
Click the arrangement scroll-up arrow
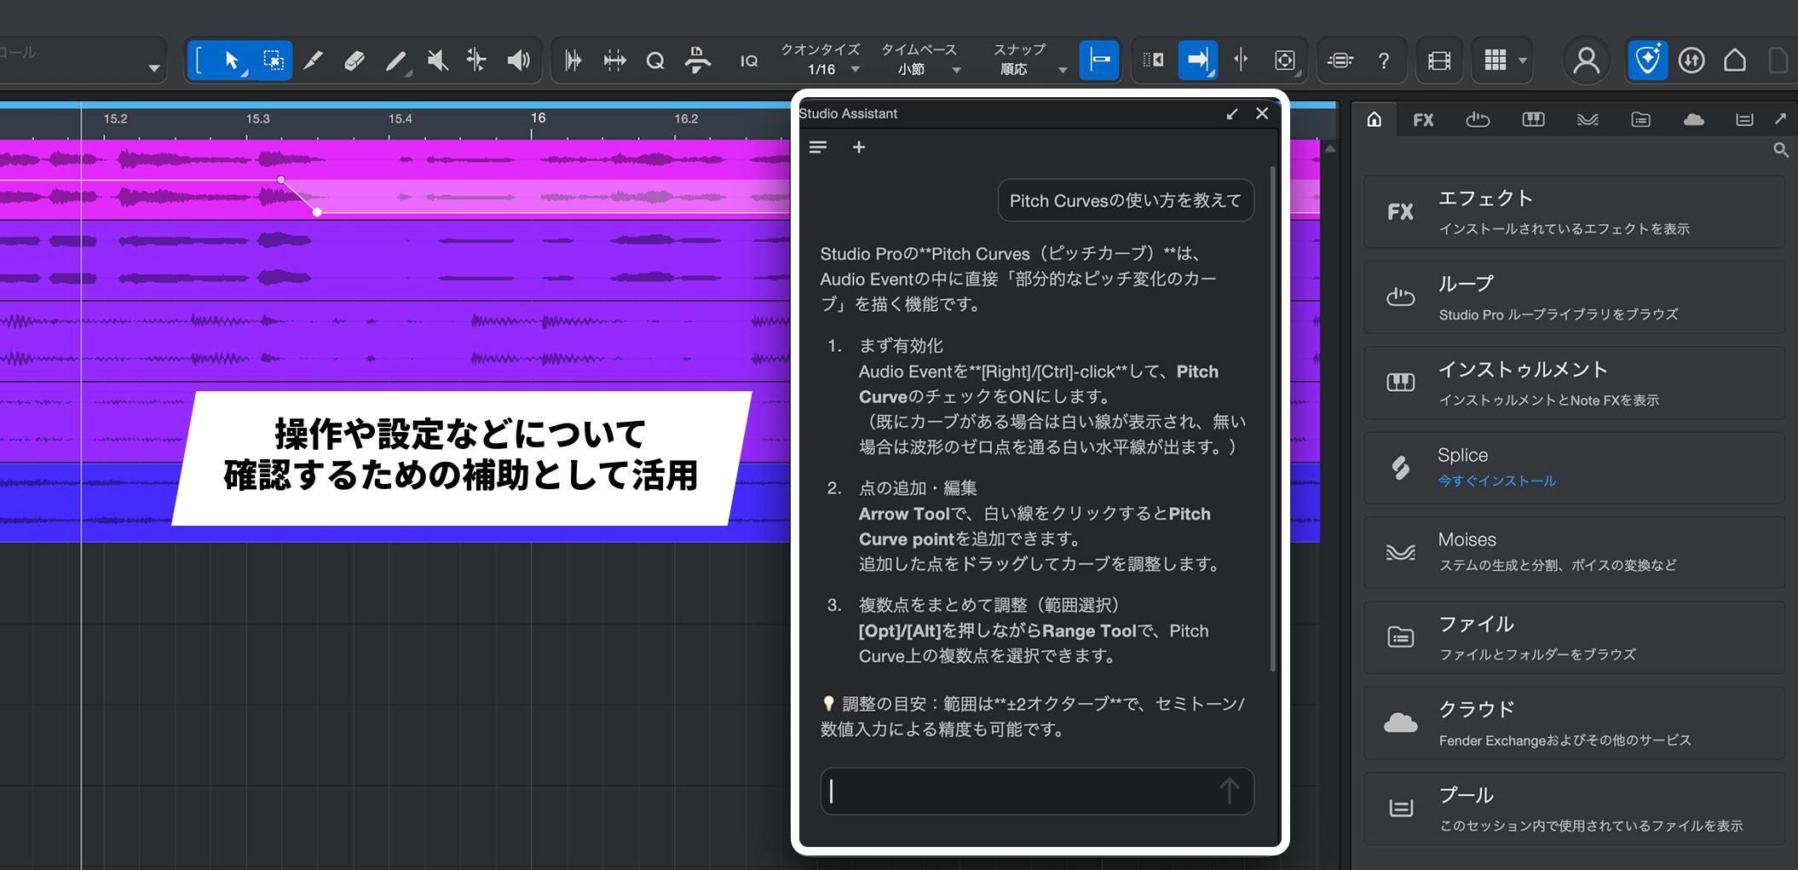pyautogui.click(x=1329, y=149)
